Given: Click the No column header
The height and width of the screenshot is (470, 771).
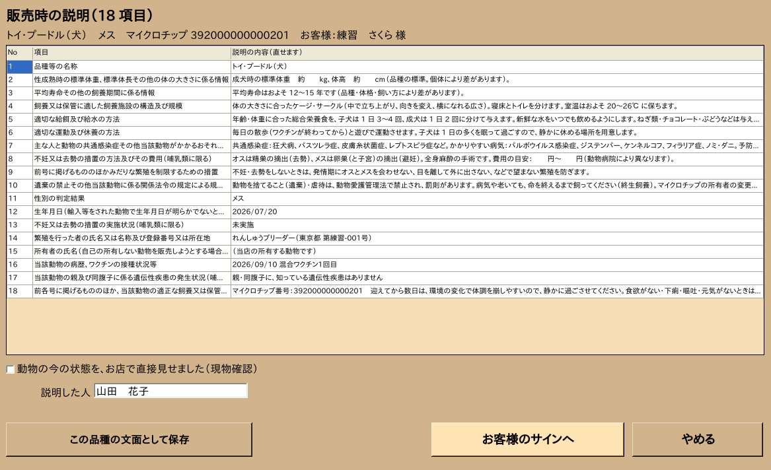Looking at the screenshot, I should coord(20,53).
